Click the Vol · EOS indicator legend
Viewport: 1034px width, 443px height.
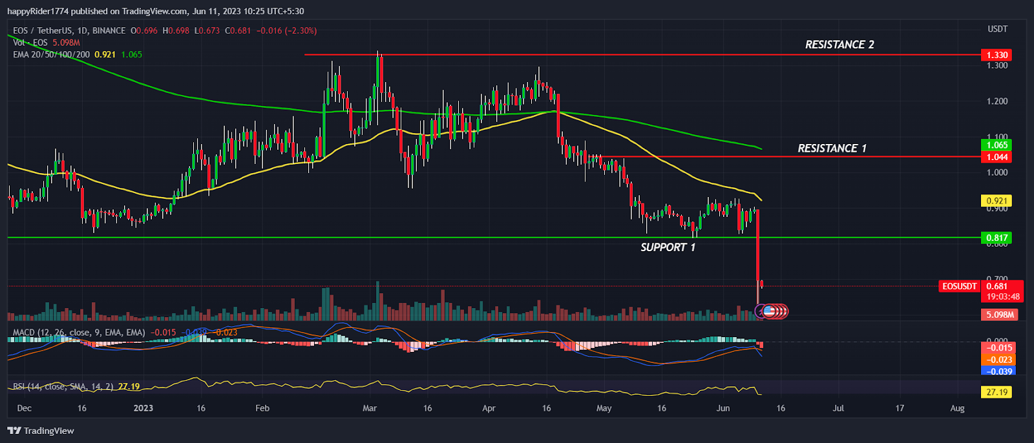tap(30, 42)
